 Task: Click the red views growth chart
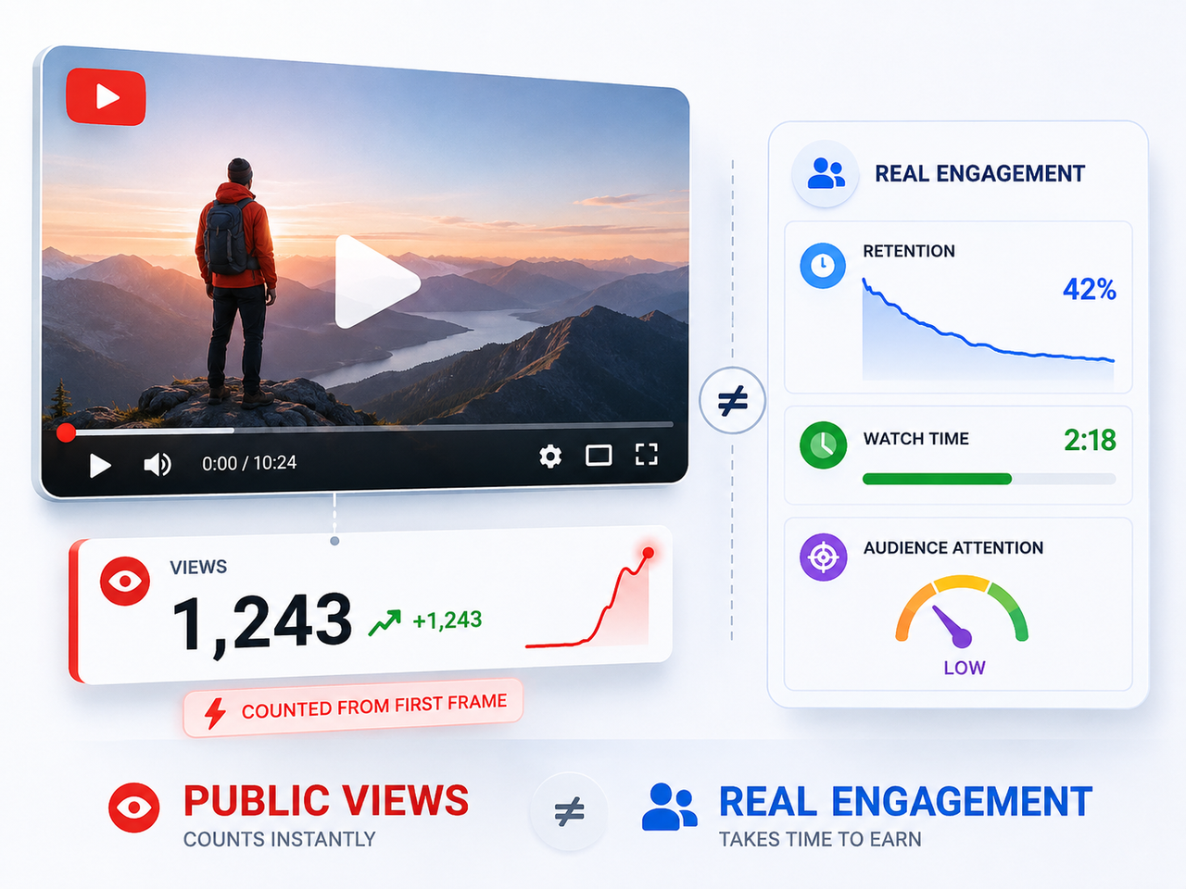point(589,599)
